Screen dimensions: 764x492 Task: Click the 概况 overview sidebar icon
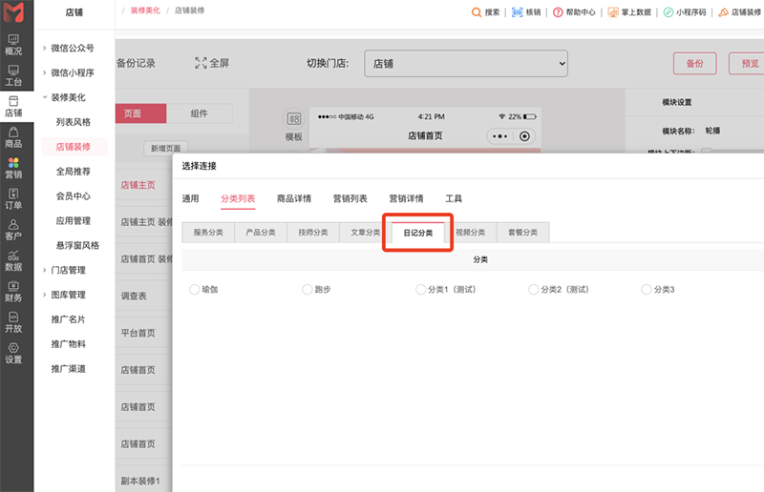pyautogui.click(x=13, y=44)
